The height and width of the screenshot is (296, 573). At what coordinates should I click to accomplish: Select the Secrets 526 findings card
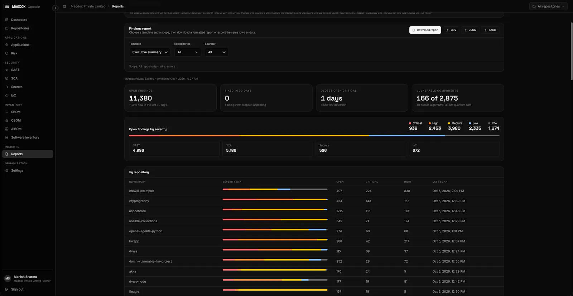click(x=361, y=148)
